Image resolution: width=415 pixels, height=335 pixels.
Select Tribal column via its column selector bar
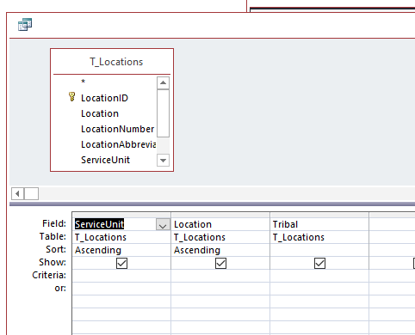pos(319,215)
